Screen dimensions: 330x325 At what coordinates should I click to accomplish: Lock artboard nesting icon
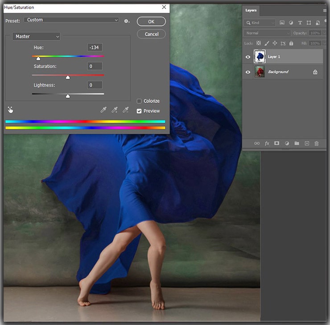coord(283,43)
